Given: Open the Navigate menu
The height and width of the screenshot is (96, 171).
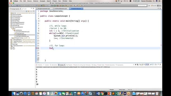Looking at the screenshot, I should coord(42,1).
